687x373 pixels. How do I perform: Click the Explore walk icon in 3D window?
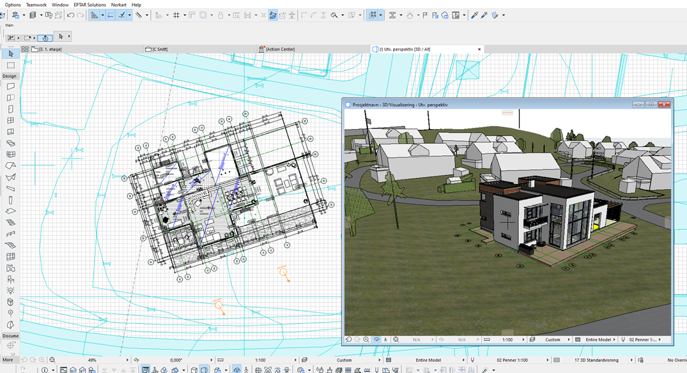click(385, 340)
